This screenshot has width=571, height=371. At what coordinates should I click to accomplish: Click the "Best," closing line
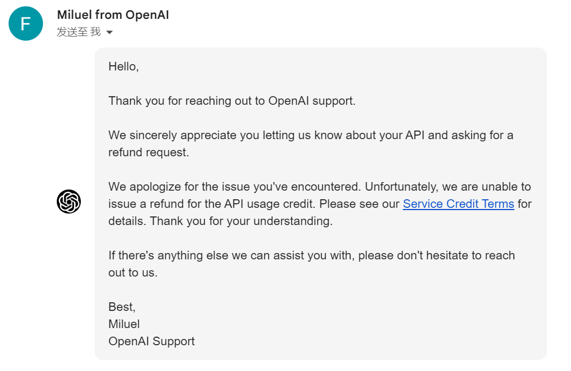coord(122,307)
